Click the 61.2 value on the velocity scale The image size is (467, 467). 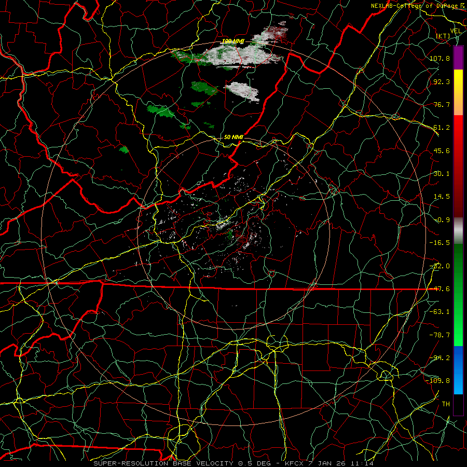click(442, 128)
